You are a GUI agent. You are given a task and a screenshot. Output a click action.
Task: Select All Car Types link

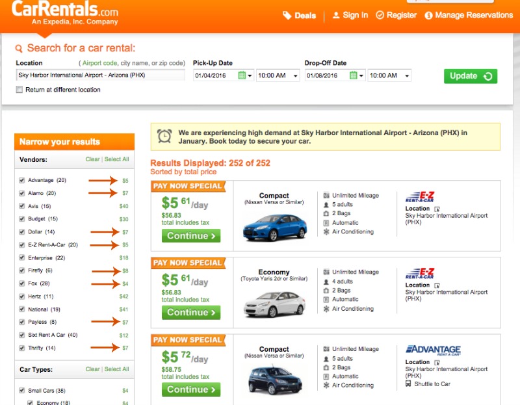(117, 369)
